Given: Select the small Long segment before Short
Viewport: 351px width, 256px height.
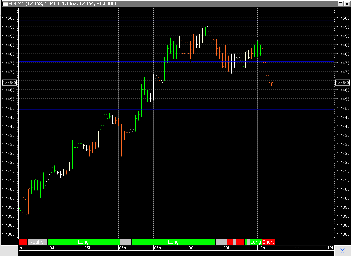Looking at the screenshot, I should pos(255,242).
